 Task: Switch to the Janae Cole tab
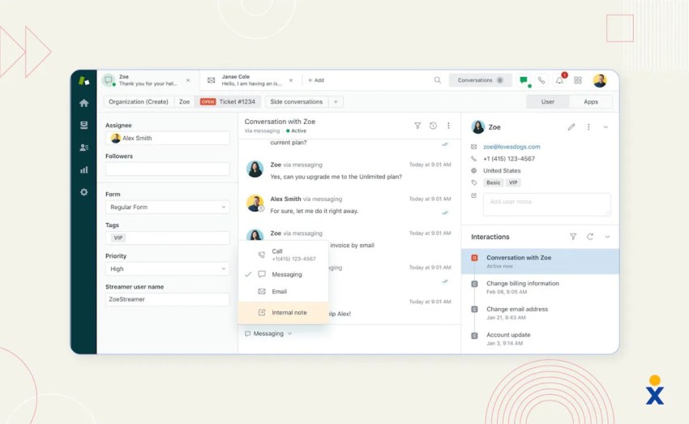click(250, 80)
